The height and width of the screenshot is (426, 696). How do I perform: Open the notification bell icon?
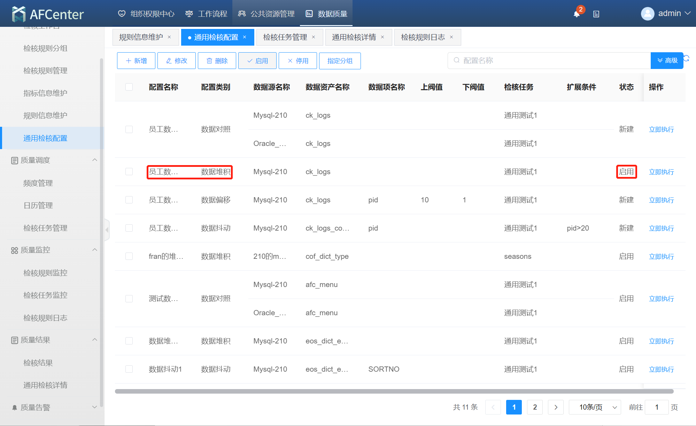coord(577,14)
